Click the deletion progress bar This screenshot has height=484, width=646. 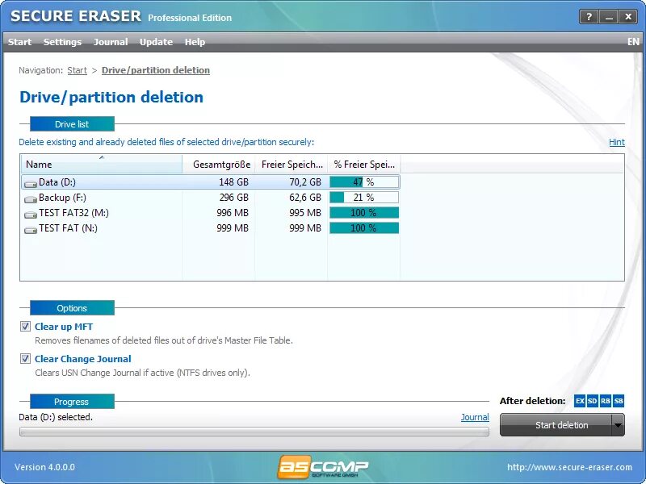coord(254,432)
